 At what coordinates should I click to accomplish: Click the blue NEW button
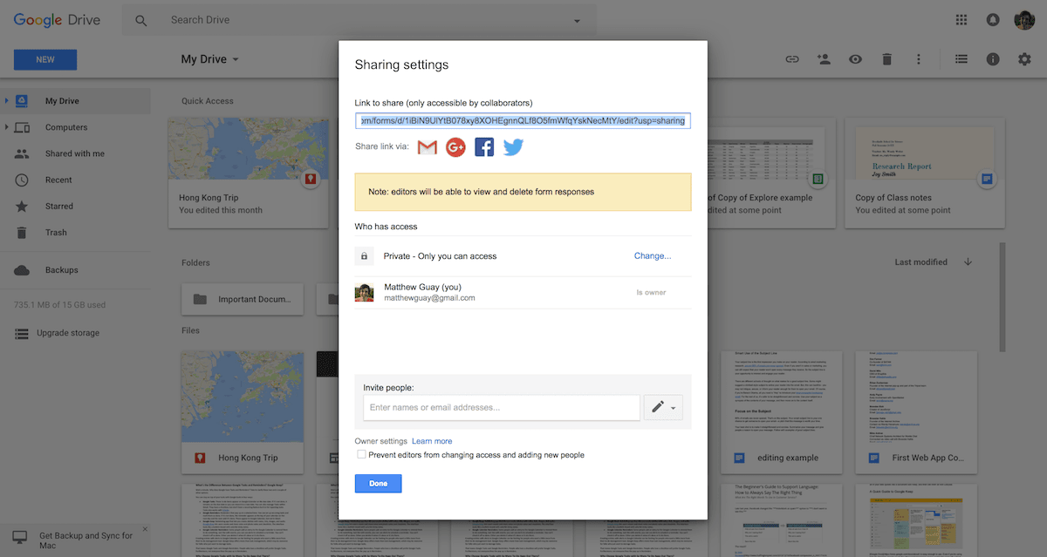[45, 60]
